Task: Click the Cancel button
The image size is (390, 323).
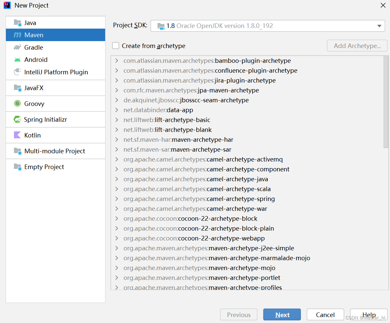Action: (325, 314)
